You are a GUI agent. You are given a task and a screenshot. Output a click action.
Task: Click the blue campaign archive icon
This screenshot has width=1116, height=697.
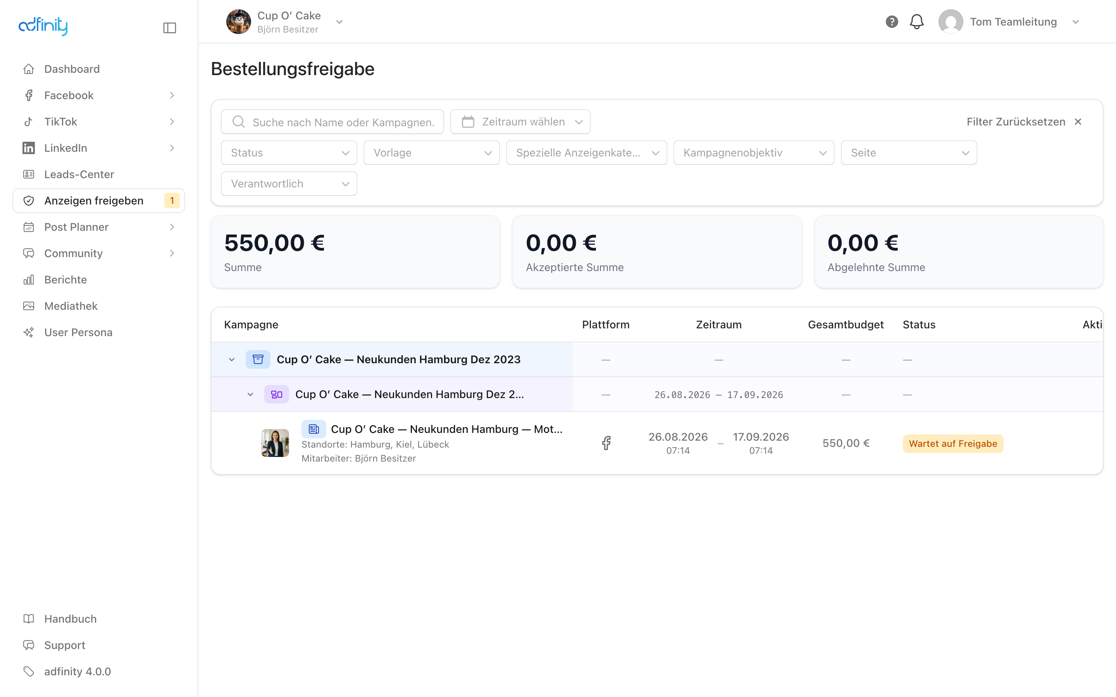coord(258,360)
